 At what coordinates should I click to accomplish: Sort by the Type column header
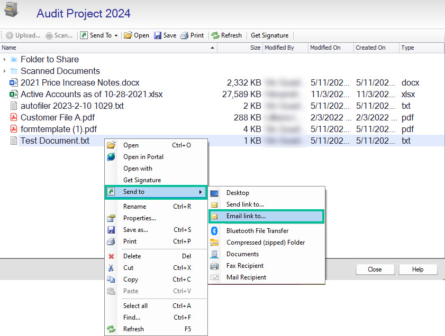click(x=422, y=48)
